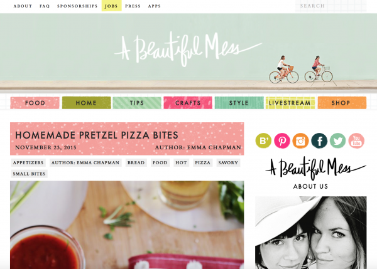Select the Small Bites tag
The height and width of the screenshot is (269, 377).
[29, 174]
